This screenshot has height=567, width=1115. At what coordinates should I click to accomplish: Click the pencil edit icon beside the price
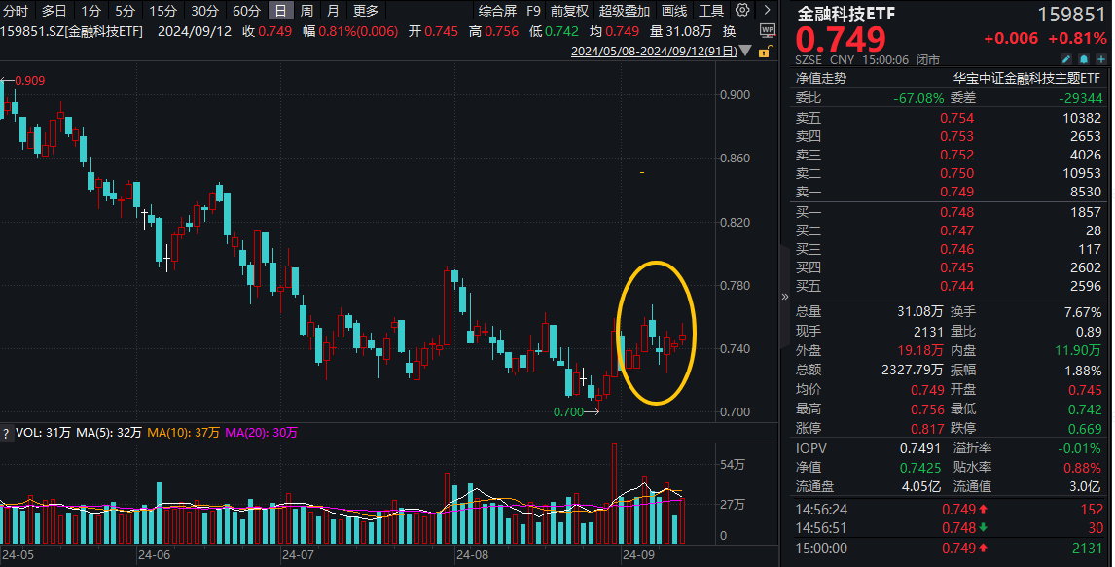(1066, 57)
